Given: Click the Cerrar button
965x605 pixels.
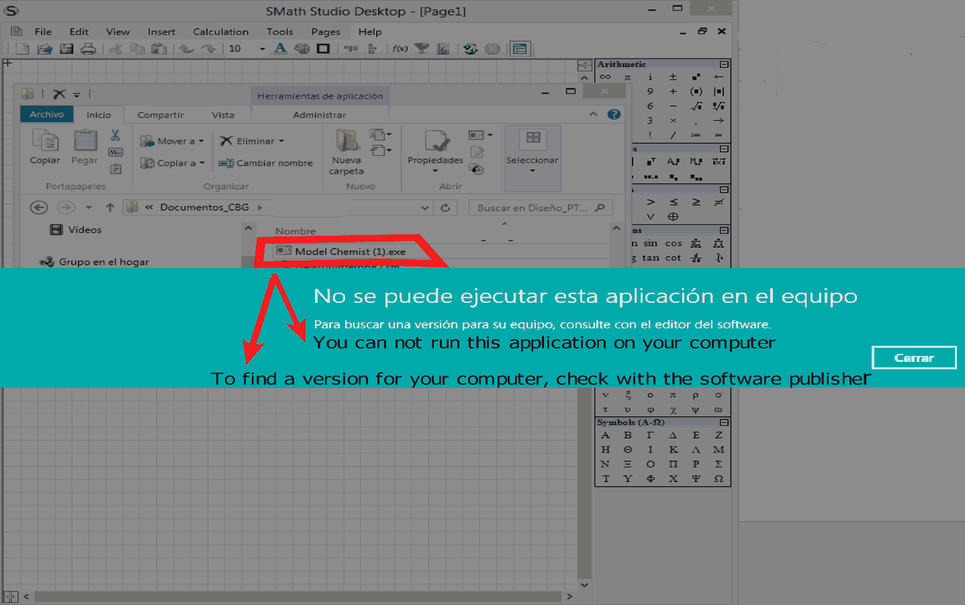Looking at the screenshot, I should point(913,357).
